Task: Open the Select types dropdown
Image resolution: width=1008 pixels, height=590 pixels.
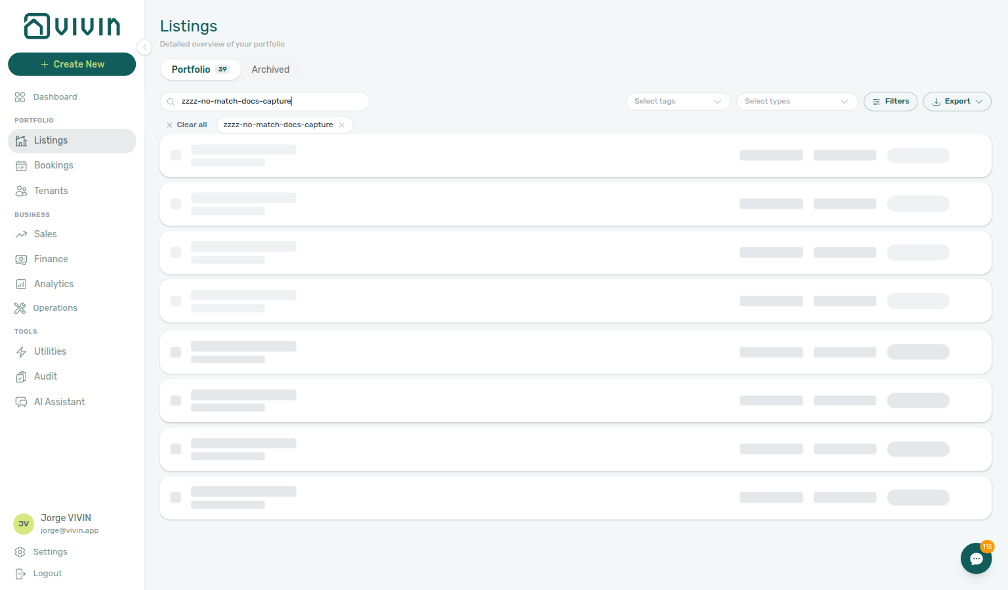Action: 797,102
